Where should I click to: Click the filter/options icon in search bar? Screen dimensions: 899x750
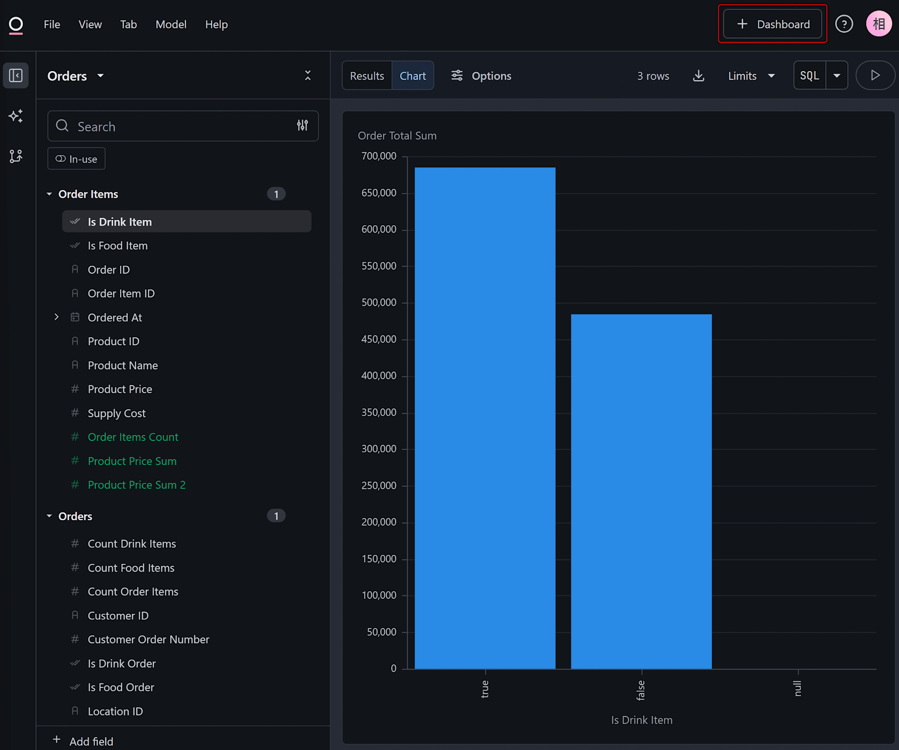tap(303, 125)
